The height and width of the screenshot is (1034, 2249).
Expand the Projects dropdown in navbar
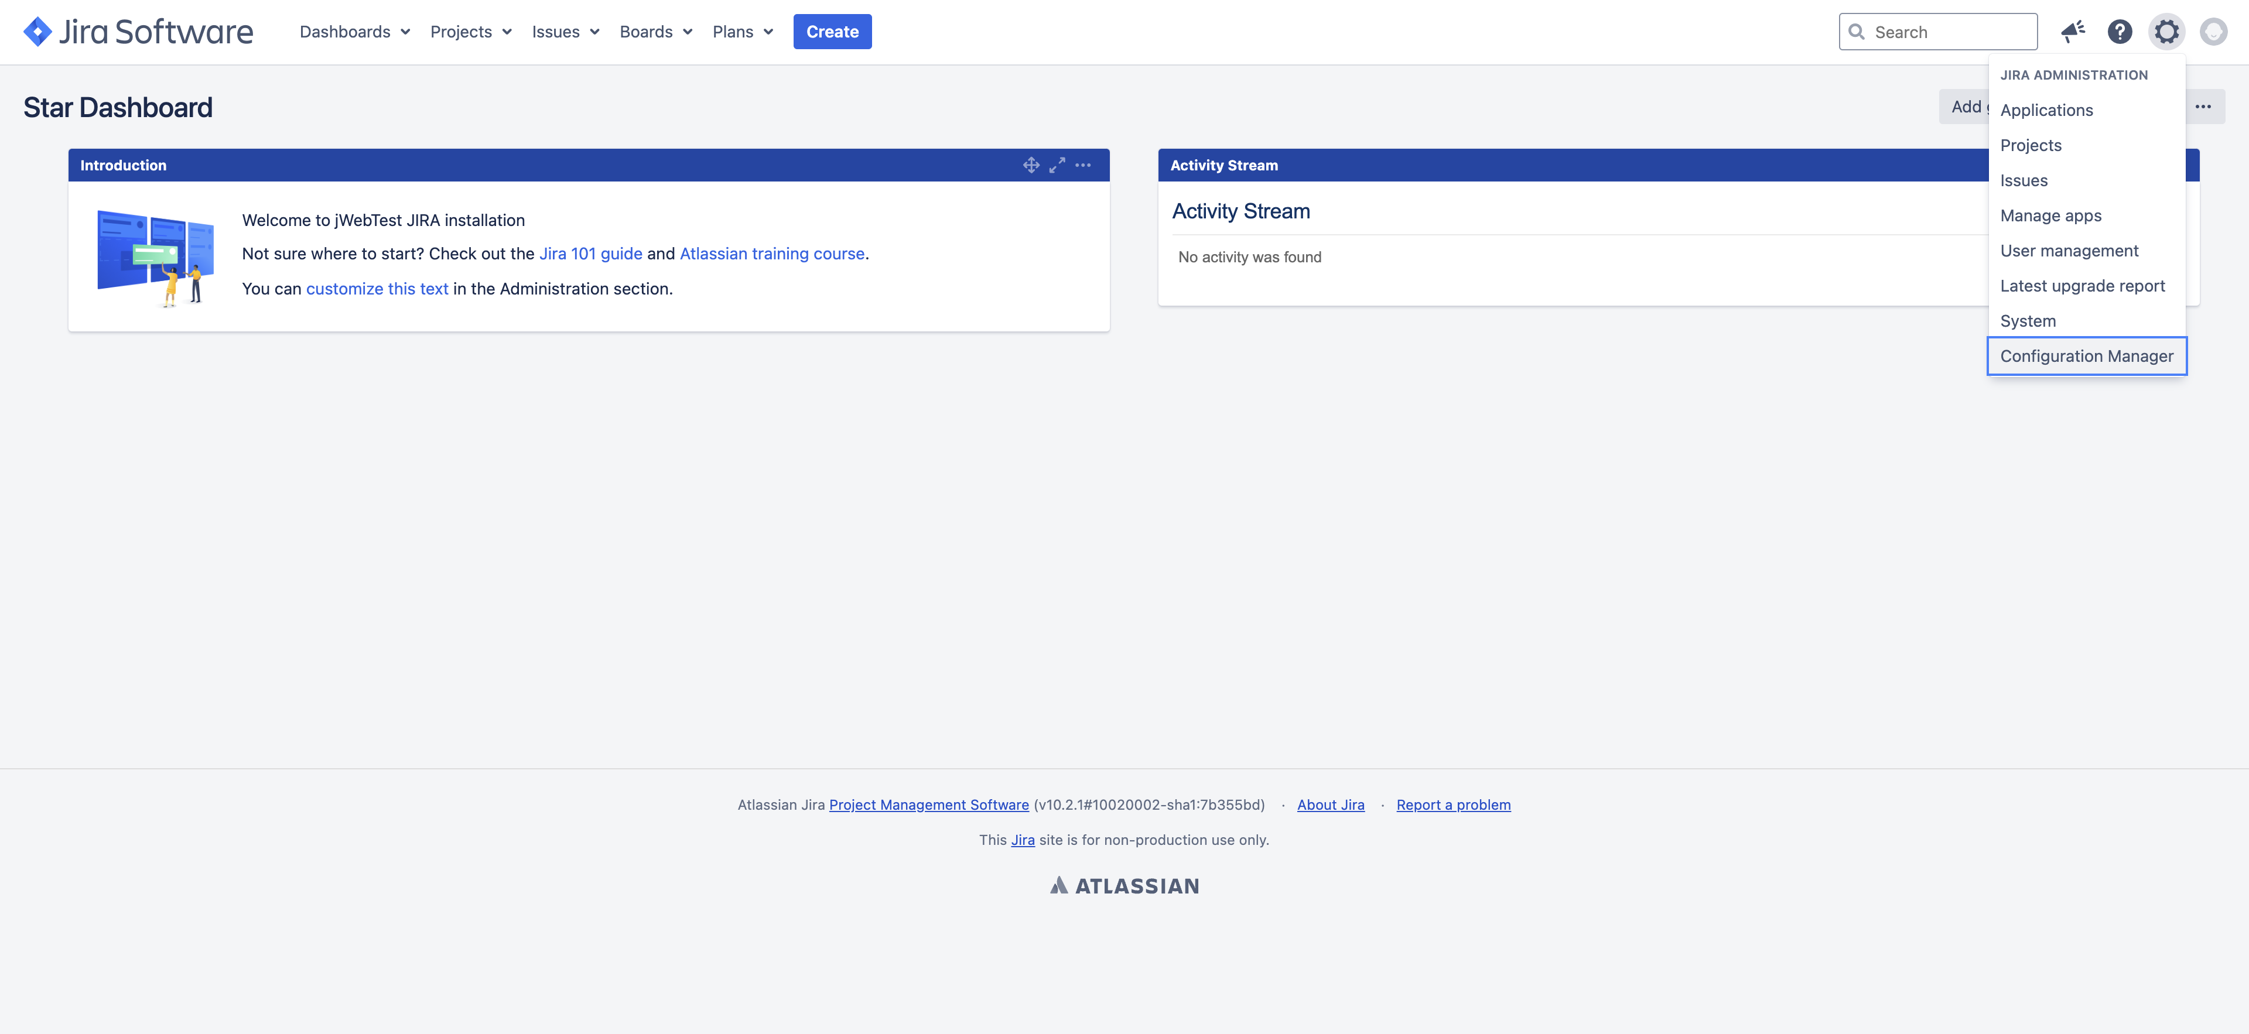pyautogui.click(x=470, y=32)
